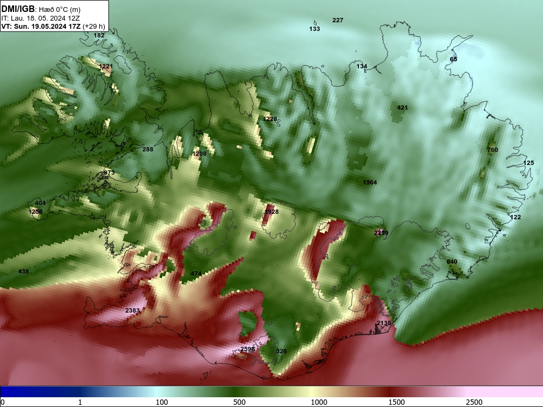Image resolution: width=543 pixels, height=407 pixels.
Task: Pick the 640 value in the southeast
Action: pos(452,262)
